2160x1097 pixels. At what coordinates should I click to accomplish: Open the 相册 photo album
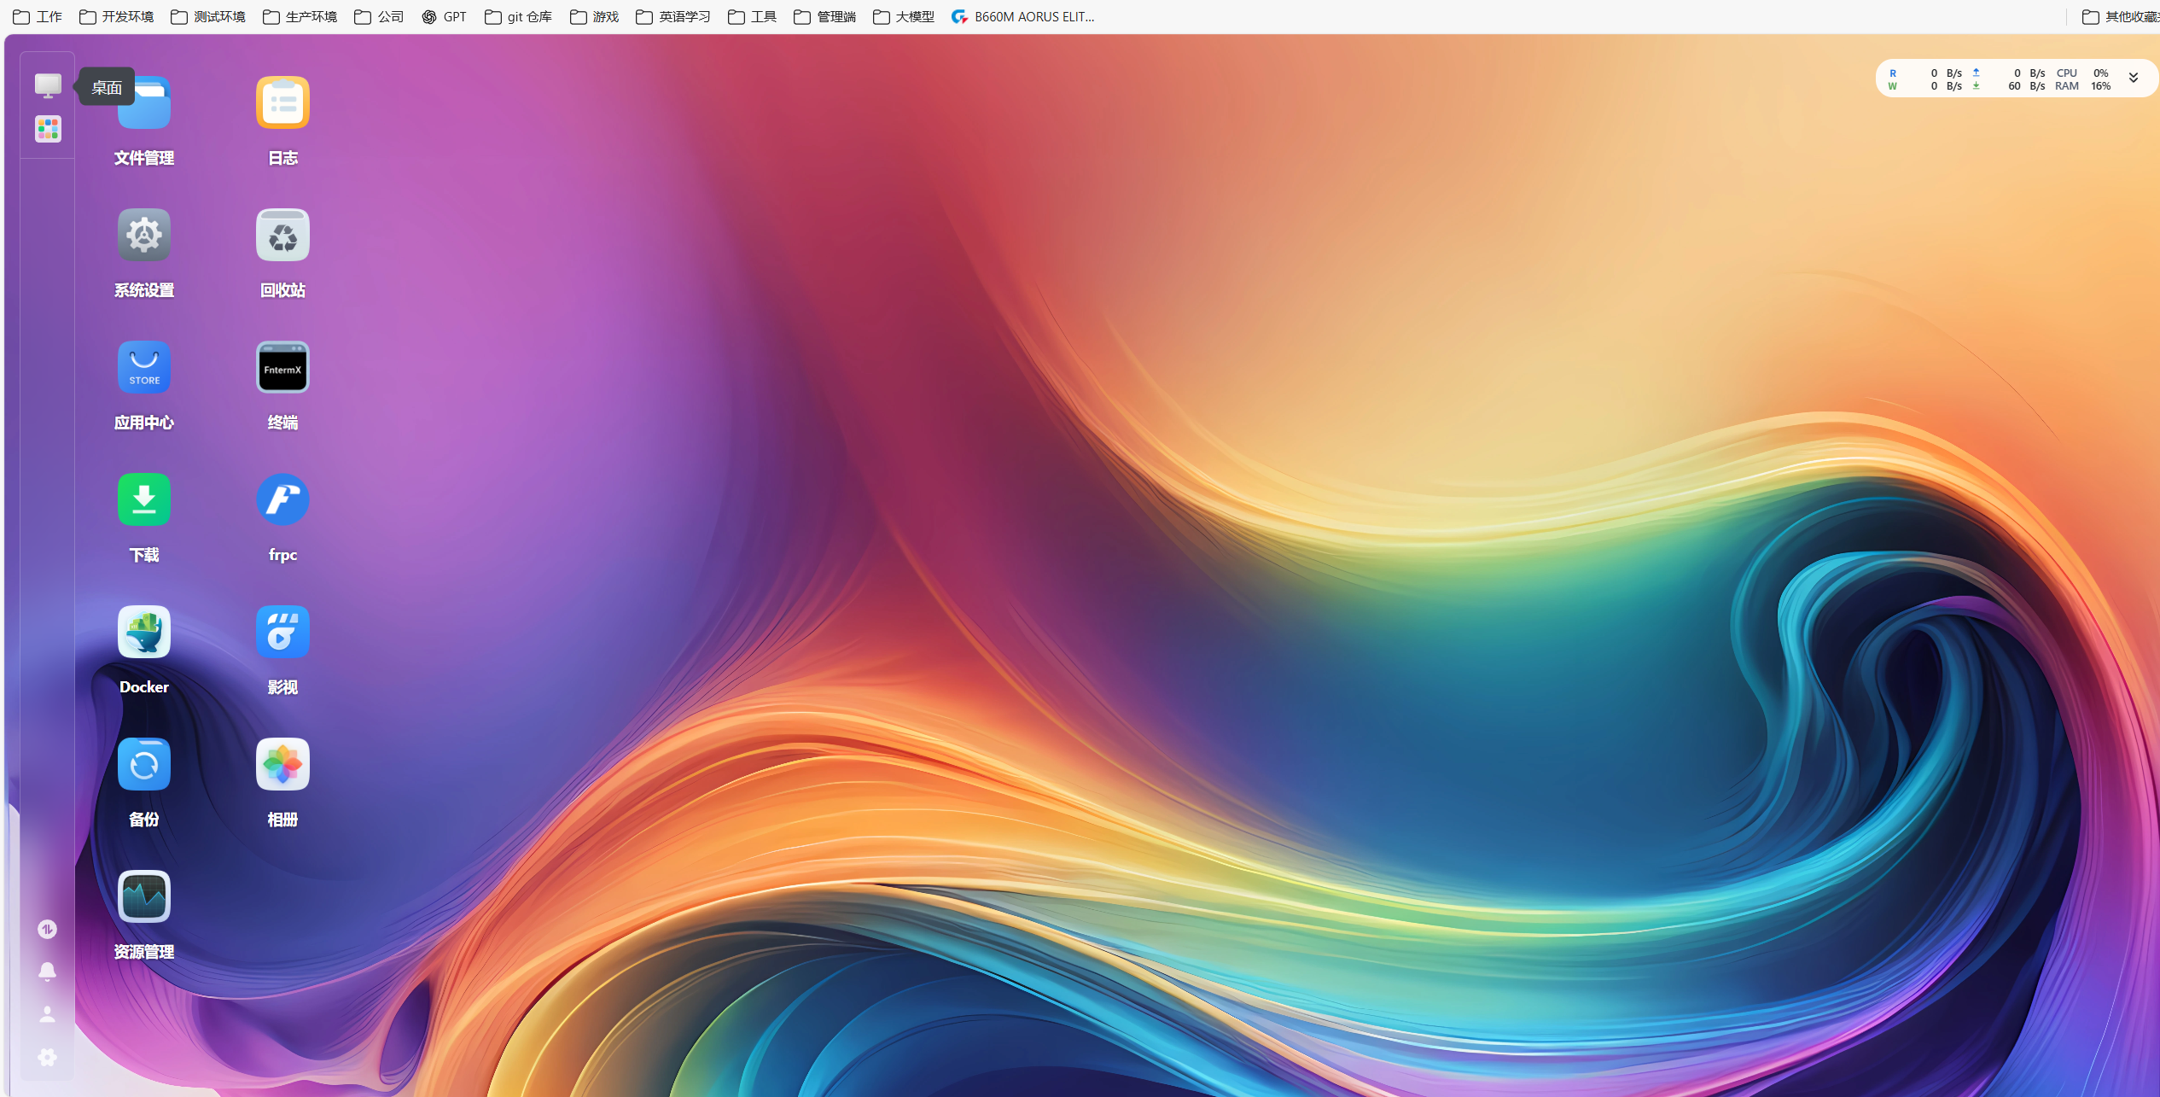click(282, 764)
